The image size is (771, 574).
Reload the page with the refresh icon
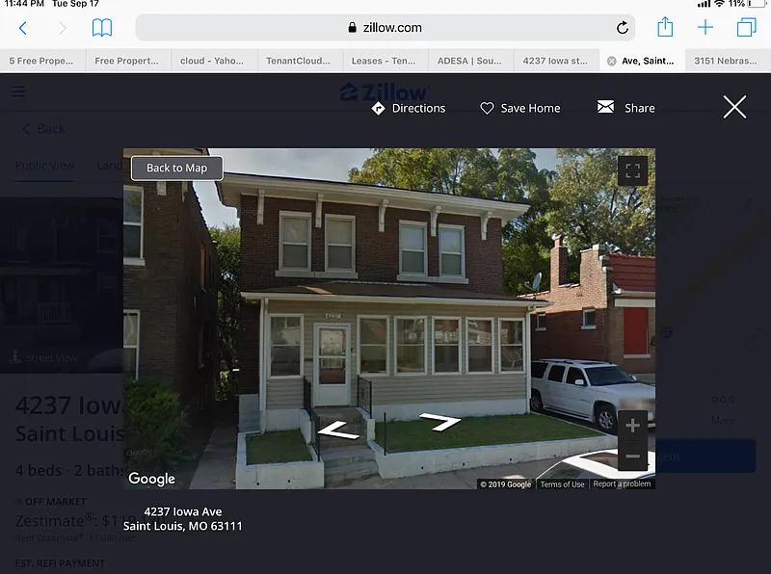(623, 28)
